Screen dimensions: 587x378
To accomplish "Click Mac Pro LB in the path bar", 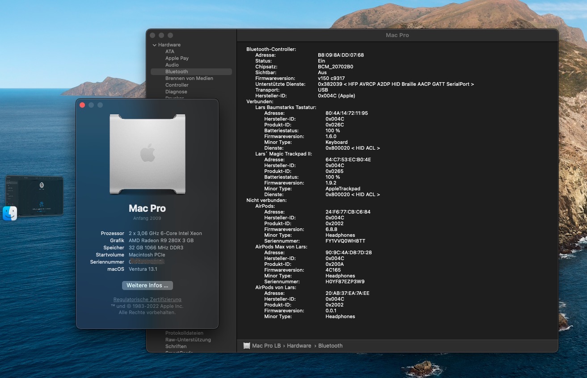I will tap(266, 346).
